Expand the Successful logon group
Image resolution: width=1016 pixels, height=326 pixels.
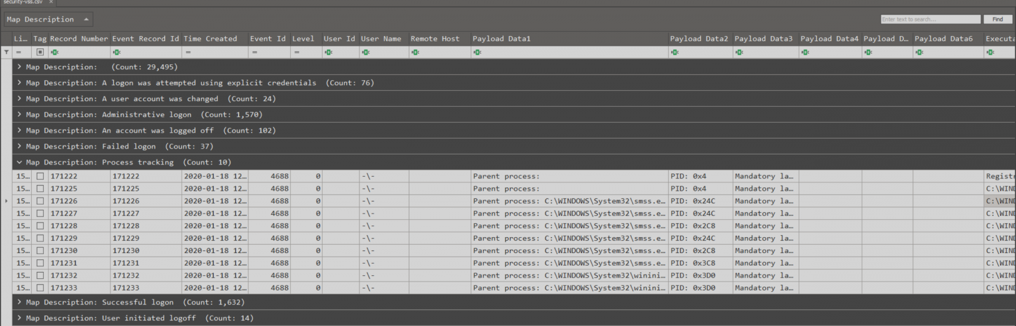pos(20,302)
